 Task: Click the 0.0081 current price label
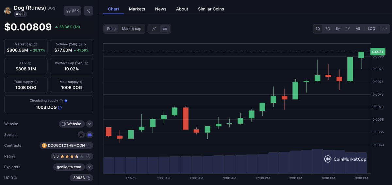point(378,52)
